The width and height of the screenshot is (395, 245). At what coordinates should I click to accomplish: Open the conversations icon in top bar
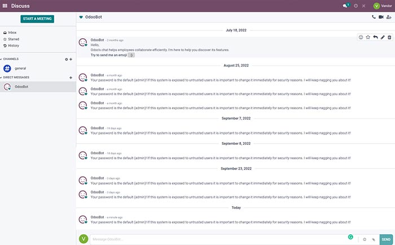pos(345,6)
